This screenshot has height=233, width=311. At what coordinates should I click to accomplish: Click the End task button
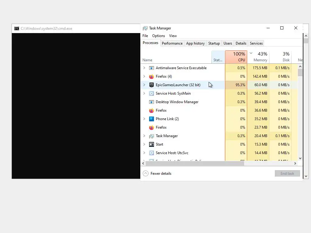coord(287,173)
